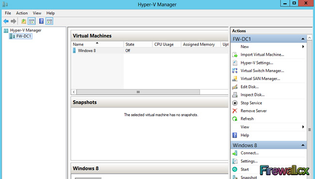
Task: Click the Off state cell
Action: (128, 50)
